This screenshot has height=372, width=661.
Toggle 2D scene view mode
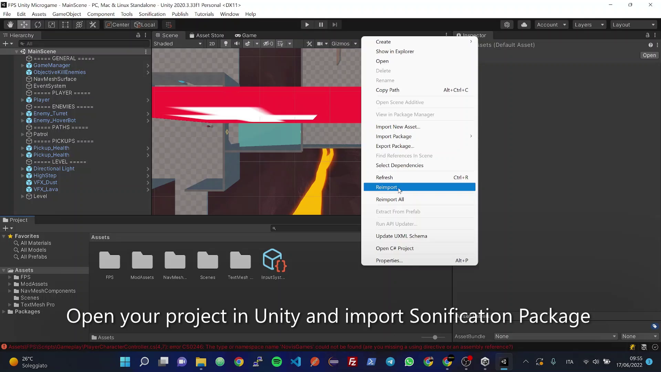pos(212,44)
